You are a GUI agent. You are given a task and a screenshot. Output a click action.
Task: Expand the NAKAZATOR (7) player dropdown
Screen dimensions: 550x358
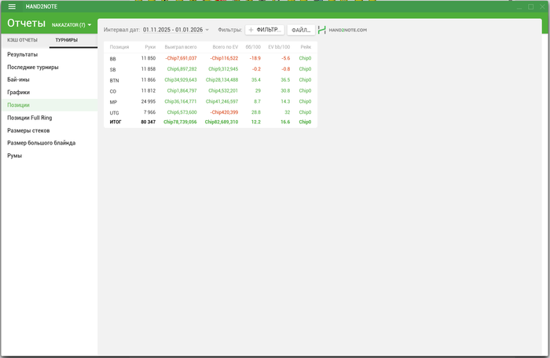pyautogui.click(x=71, y=25)
